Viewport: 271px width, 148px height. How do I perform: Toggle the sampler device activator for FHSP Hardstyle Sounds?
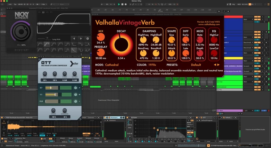click(x=2, y=118)
